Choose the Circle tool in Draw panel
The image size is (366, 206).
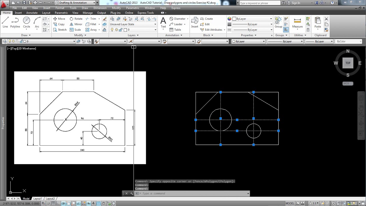(27, 22)
